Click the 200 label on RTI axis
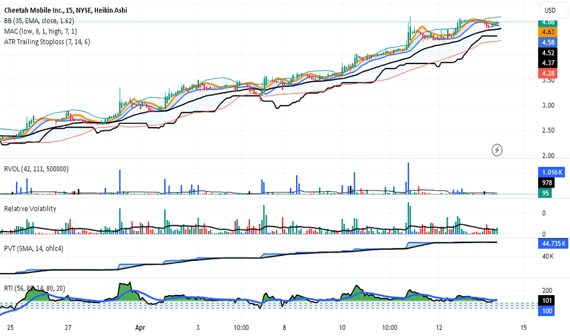570x336 pixels. (x=547, y=291)
